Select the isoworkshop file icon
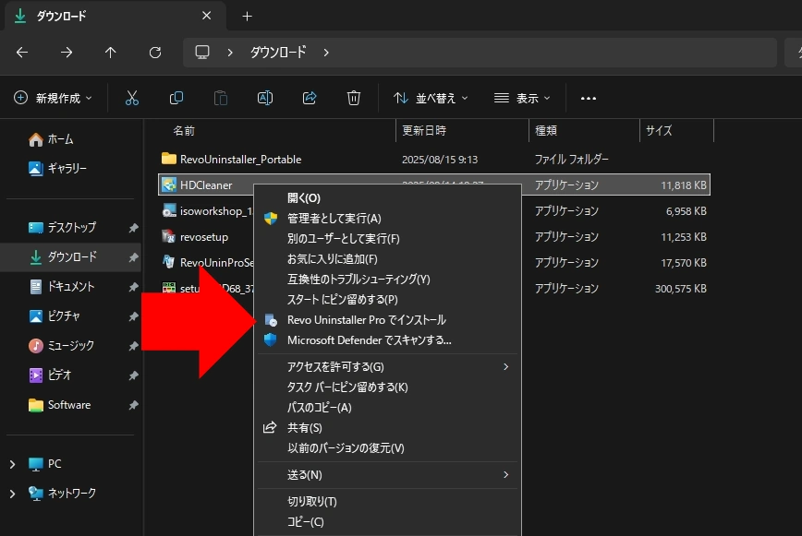Viewport: 802px width, 536px height. (169, 211)
